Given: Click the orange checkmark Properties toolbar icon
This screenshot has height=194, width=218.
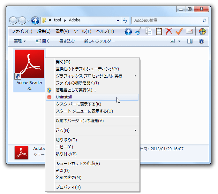Looking at the screenshot, I should (x=179, y=31).
